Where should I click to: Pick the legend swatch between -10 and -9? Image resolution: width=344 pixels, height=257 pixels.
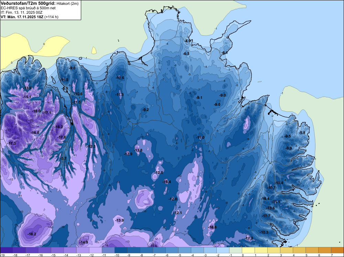pos(121,250)
